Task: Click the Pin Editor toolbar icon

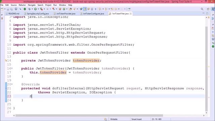Action: (129, 9)
